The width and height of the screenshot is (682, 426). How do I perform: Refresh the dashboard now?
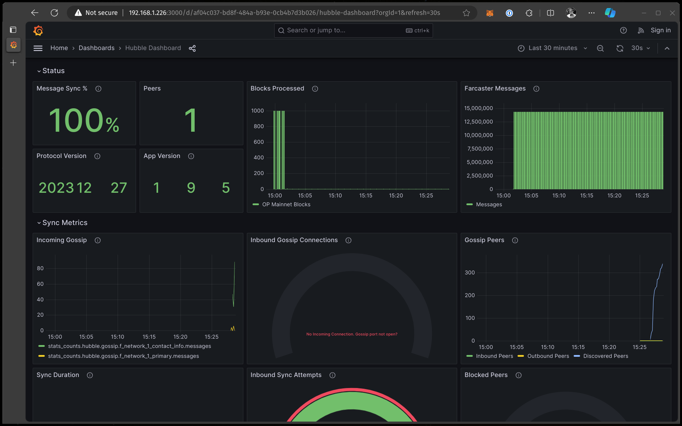[620, 48]
